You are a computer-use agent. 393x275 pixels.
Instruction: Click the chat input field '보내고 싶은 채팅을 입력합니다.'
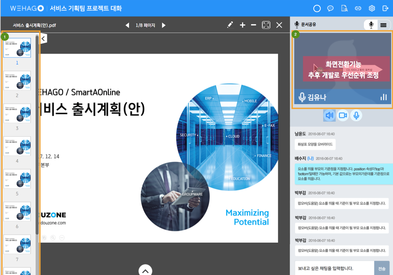[x=334, y=268]
